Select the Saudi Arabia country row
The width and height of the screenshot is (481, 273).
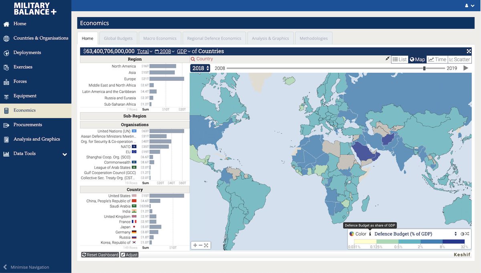click(135, 206)
